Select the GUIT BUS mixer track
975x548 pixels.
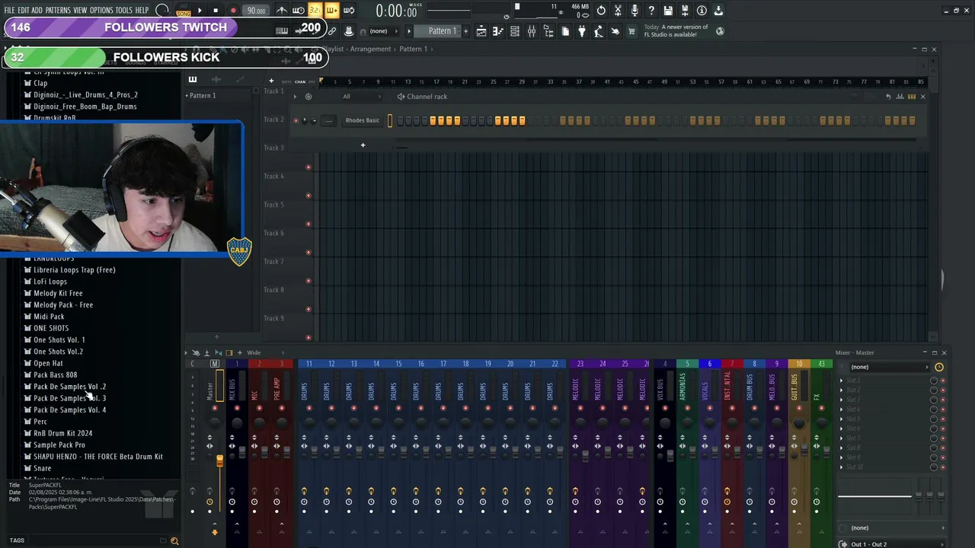(799, 388)
